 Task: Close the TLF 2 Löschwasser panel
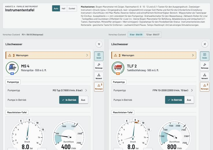click(x=205, y=44)
